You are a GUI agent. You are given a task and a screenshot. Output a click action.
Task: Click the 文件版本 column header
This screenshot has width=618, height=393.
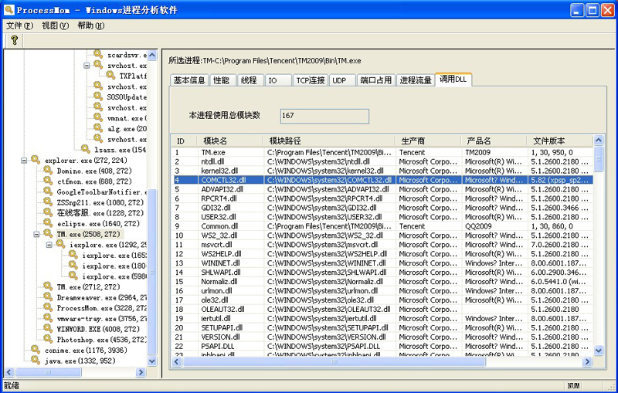pos(549,141)
